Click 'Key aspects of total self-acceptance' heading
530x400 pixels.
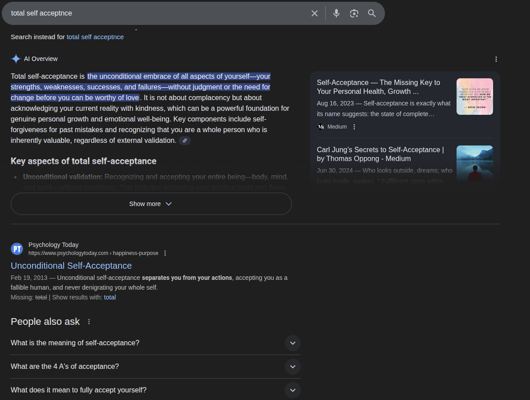pos(84,161)
